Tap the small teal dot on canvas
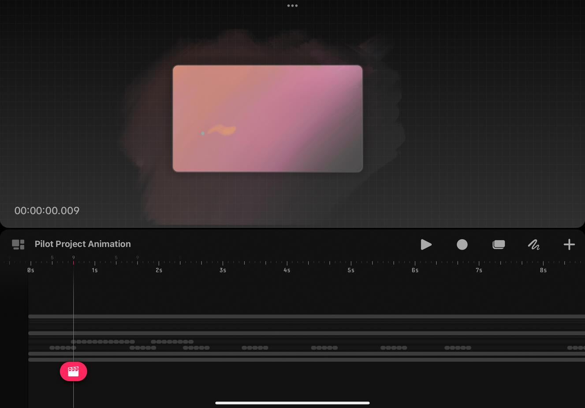 (x=203, y=133)
